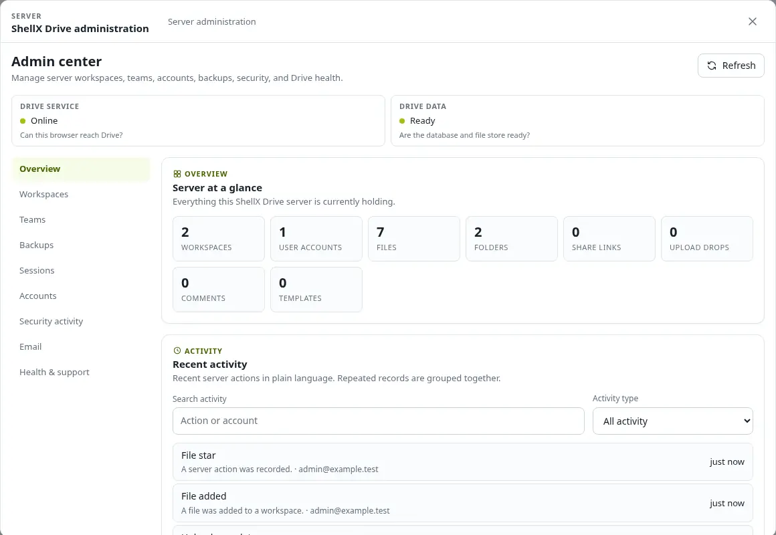Click the Search activity label

click(x=199, y=399)
